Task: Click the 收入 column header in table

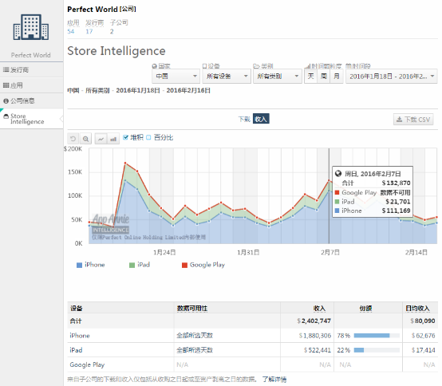Action: pyautogui.click(x=319, y=309)
